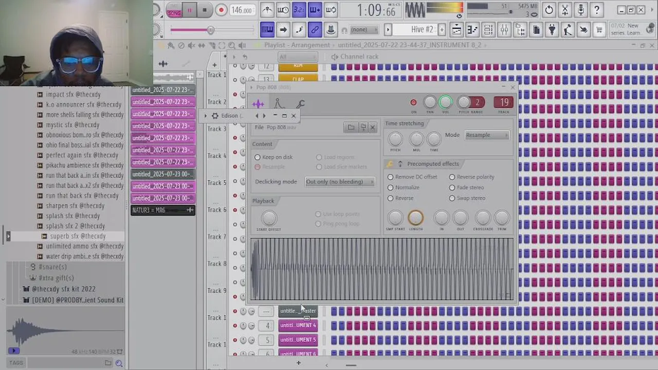The height and width of the screenshot is (370, 658).
Task: Click the sample options icon beside folder
Action: (363, 127)
